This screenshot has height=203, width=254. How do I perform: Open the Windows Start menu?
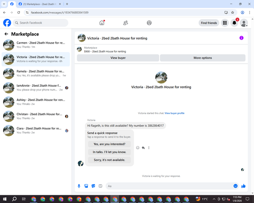(5, 199)
